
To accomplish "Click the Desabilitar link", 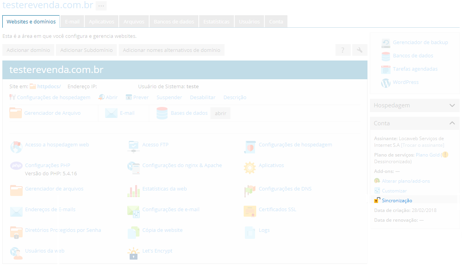I will coord(203,98).
